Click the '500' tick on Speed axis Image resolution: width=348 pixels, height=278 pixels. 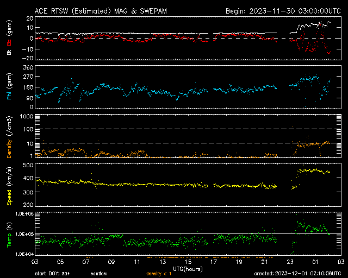point(28,165)
